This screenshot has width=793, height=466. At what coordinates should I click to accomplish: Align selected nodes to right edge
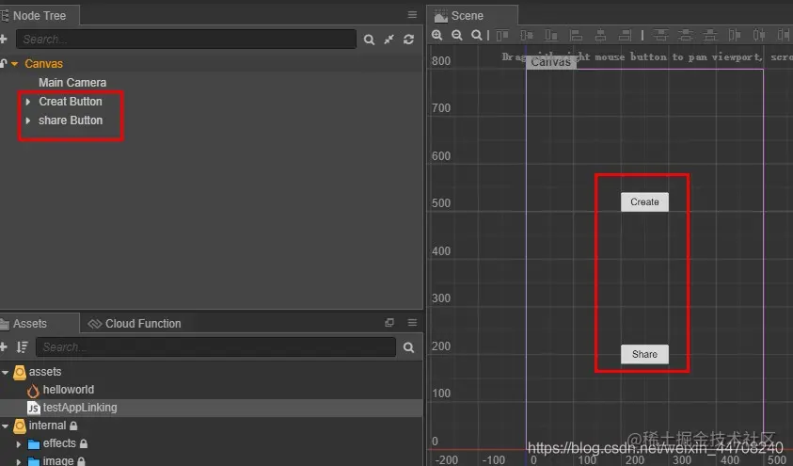point(626,35)
